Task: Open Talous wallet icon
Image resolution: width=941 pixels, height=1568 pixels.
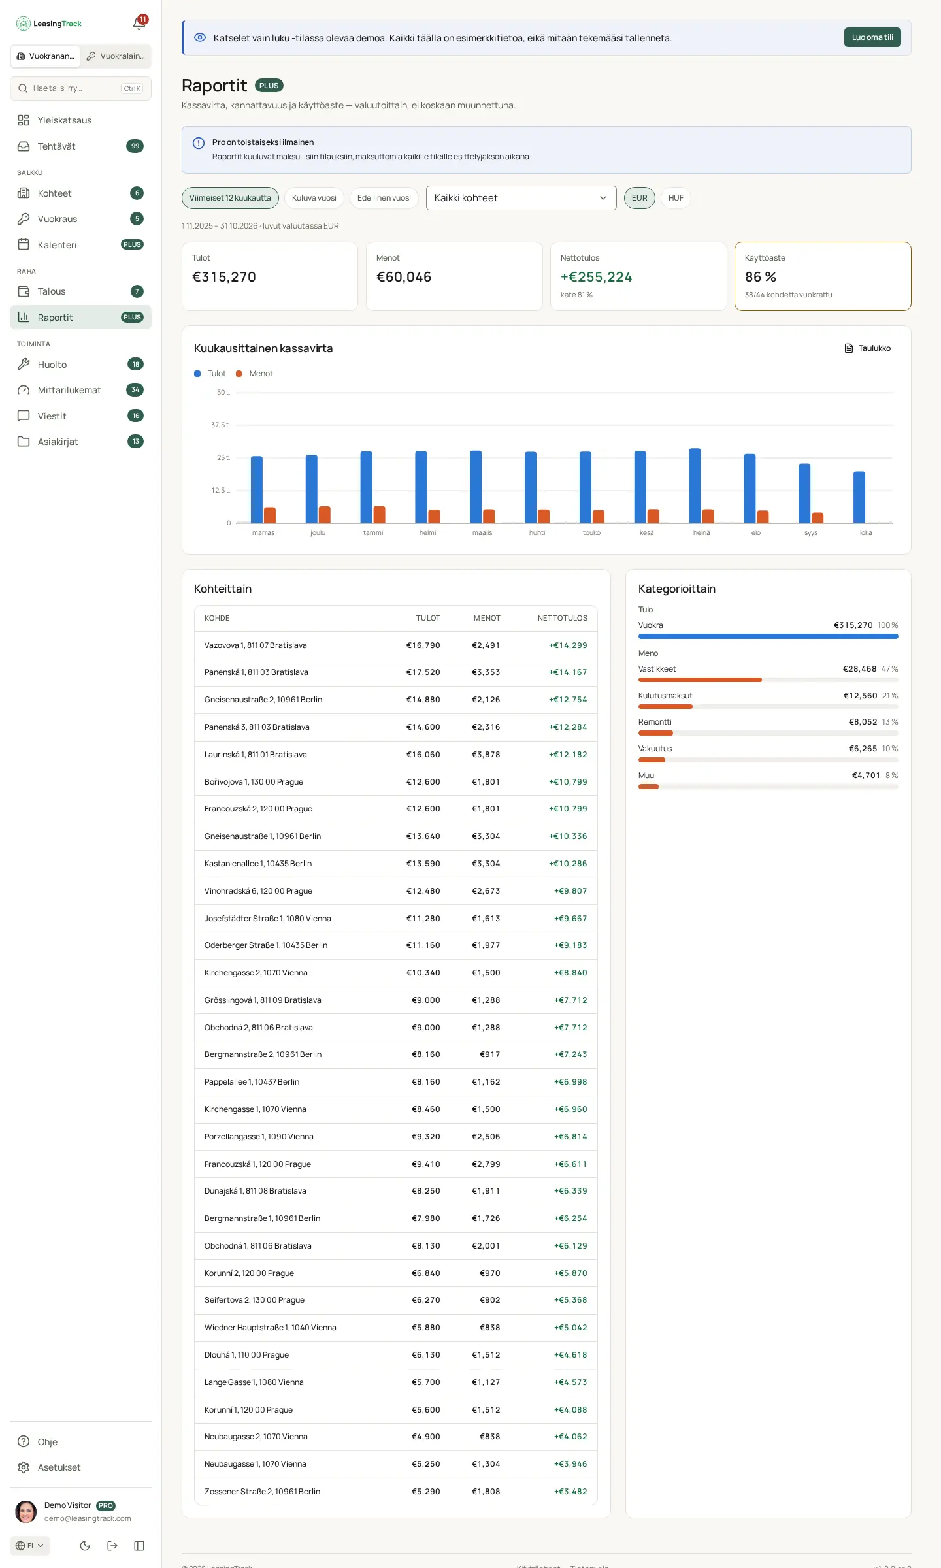Action: coord(24,291)
